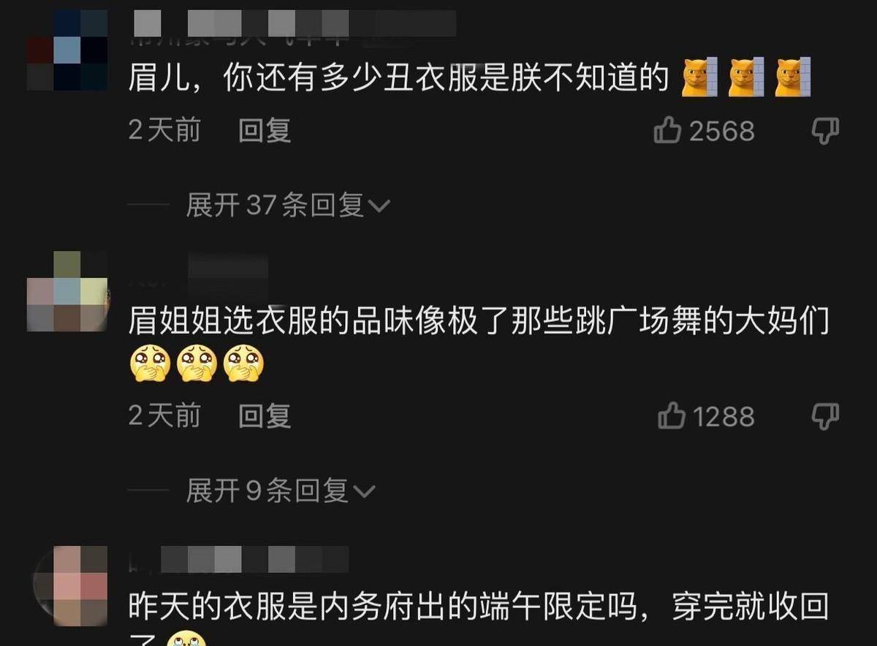877x646 pixels.
Task: Dislike the 眉姐姐 square dance comment
Action: tap(825, 417)
